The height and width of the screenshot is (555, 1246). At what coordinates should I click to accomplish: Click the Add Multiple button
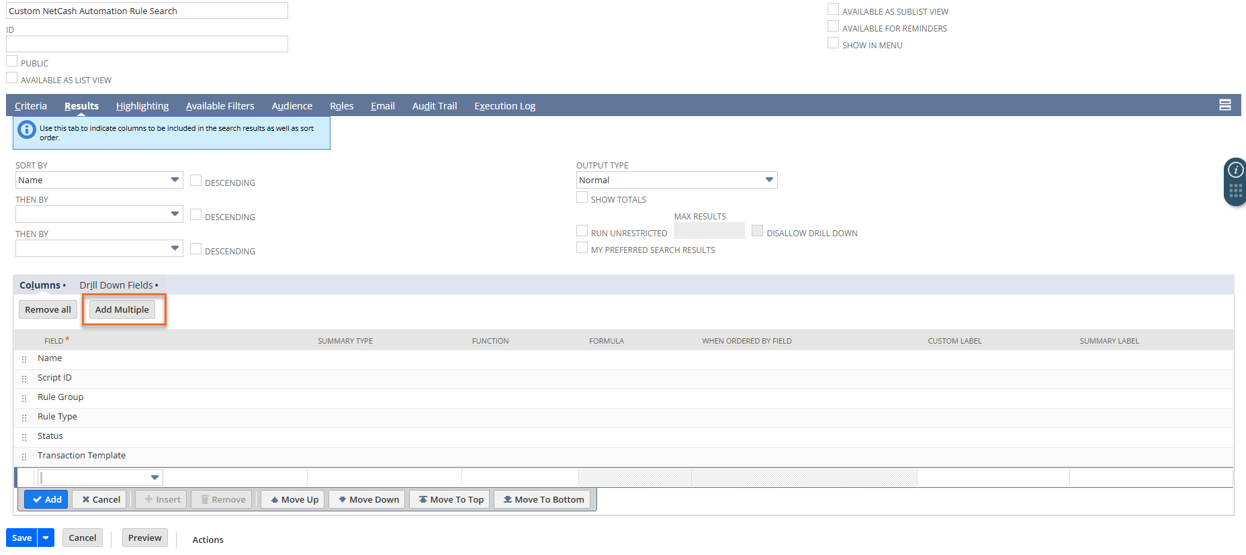[122, 309]
